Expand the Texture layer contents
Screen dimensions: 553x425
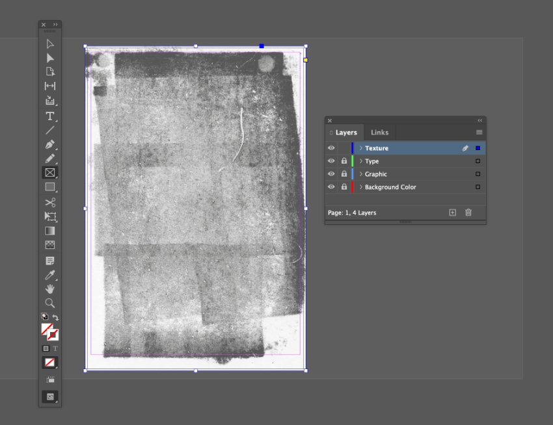(x=361, y=148)
